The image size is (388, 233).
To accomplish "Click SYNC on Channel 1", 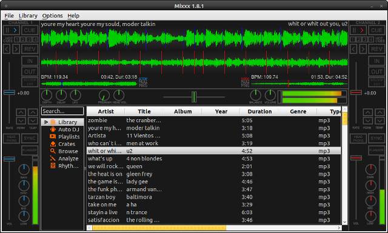I will pyautogui.click(x=30, y=139).
